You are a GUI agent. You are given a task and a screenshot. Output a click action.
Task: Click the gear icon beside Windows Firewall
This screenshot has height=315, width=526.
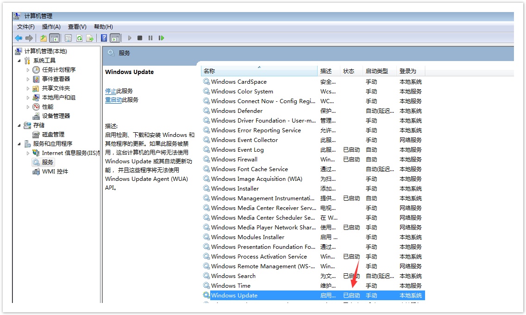tap(207, 159)
